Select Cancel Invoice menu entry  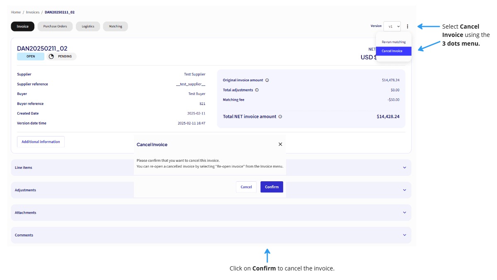click(394, 51)
